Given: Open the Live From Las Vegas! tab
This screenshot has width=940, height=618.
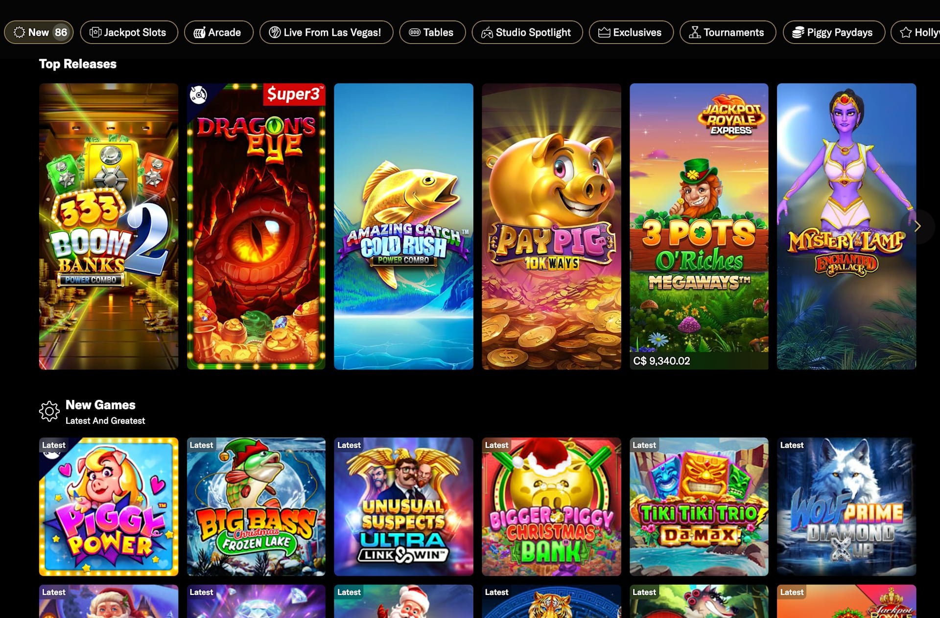Looking at the screenshot, I should 326,32.
